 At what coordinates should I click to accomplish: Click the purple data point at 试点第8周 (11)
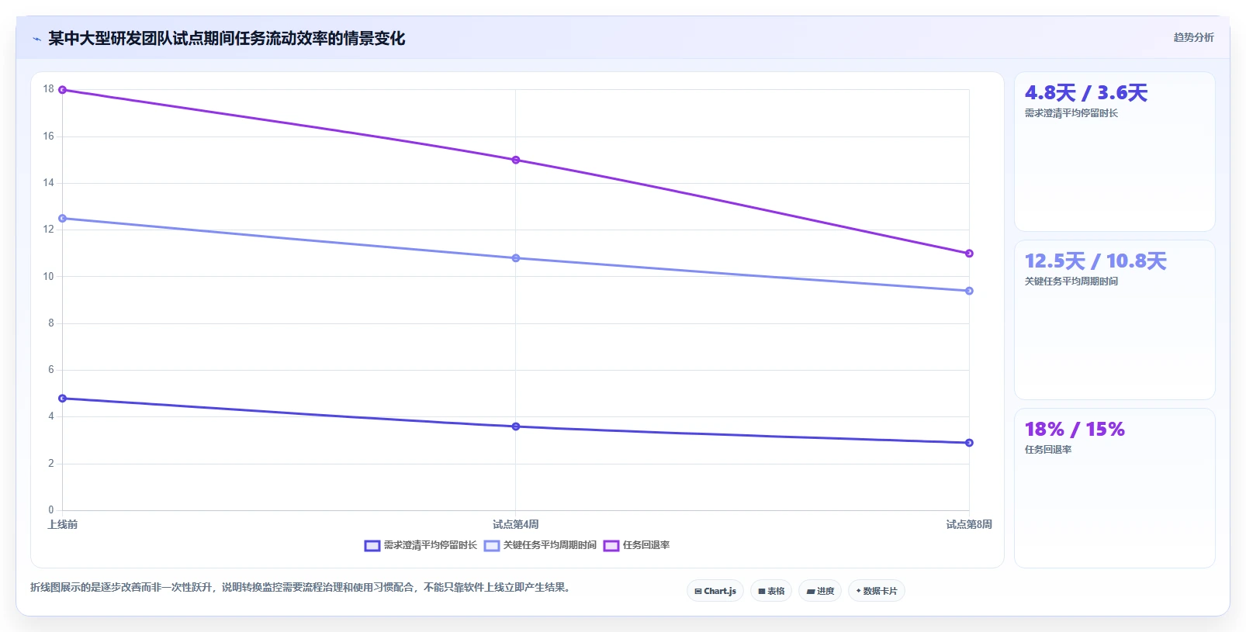pos(969,254)
